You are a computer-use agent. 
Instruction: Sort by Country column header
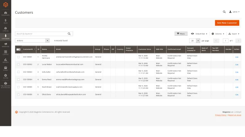(120, 49)
